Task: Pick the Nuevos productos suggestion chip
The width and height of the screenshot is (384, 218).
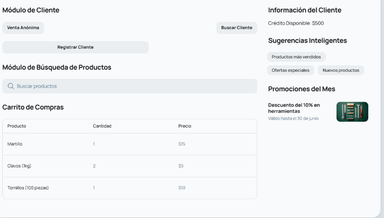Action: coord(341,70)
